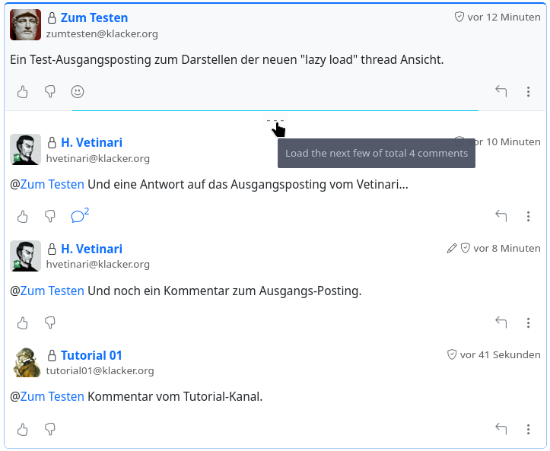
Task: Like the Zum Testen original post
Action: 23,92
